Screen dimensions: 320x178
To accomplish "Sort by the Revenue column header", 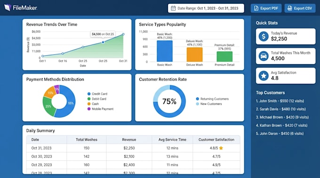I will point(129,140).
